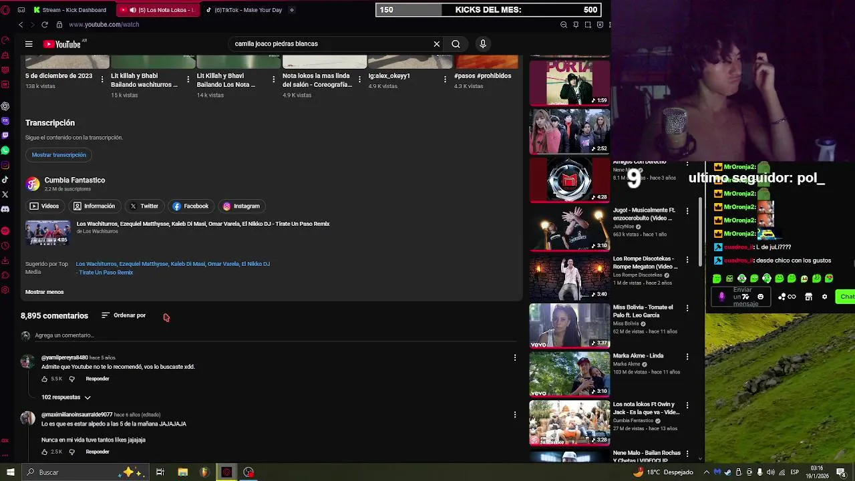Screen dimensions: 855x481
Task: Open a new browser tab
Action: 291,10
